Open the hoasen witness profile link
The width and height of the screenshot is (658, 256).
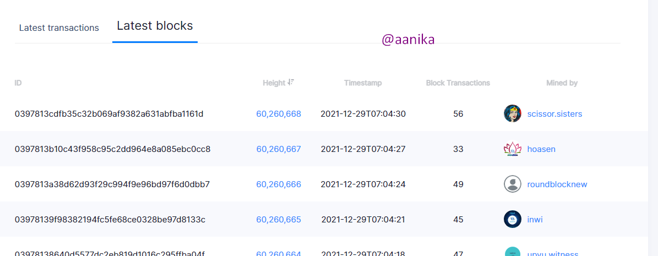click(x=541, y=149)
